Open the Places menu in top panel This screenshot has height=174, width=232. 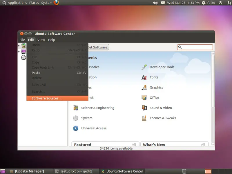coord(34,3)
